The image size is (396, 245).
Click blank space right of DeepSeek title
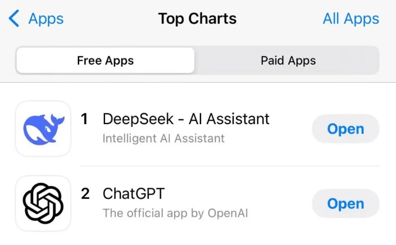click(289, 120)
